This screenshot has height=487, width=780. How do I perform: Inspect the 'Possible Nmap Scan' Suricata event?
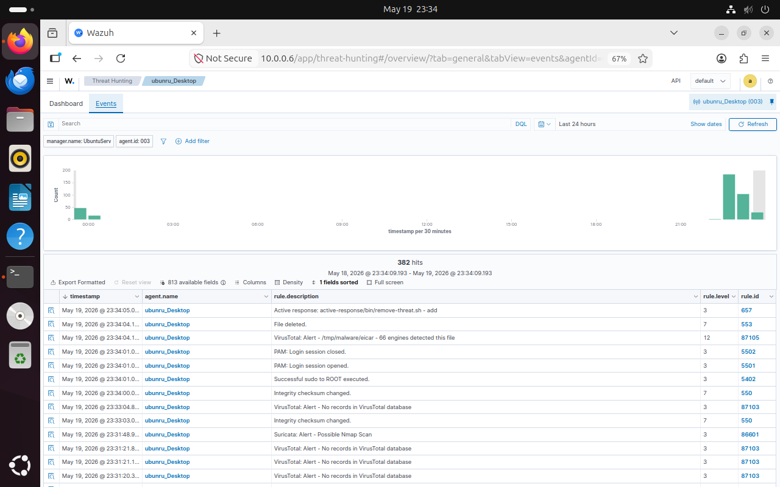pos(51,435)
